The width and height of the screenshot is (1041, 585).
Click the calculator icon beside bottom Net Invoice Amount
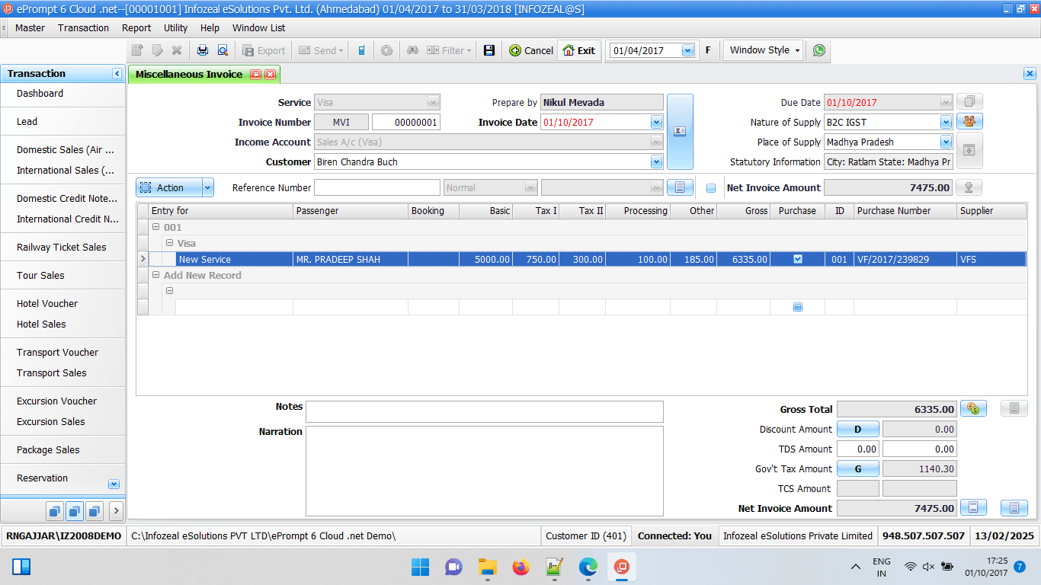click(x=973, y=507)
